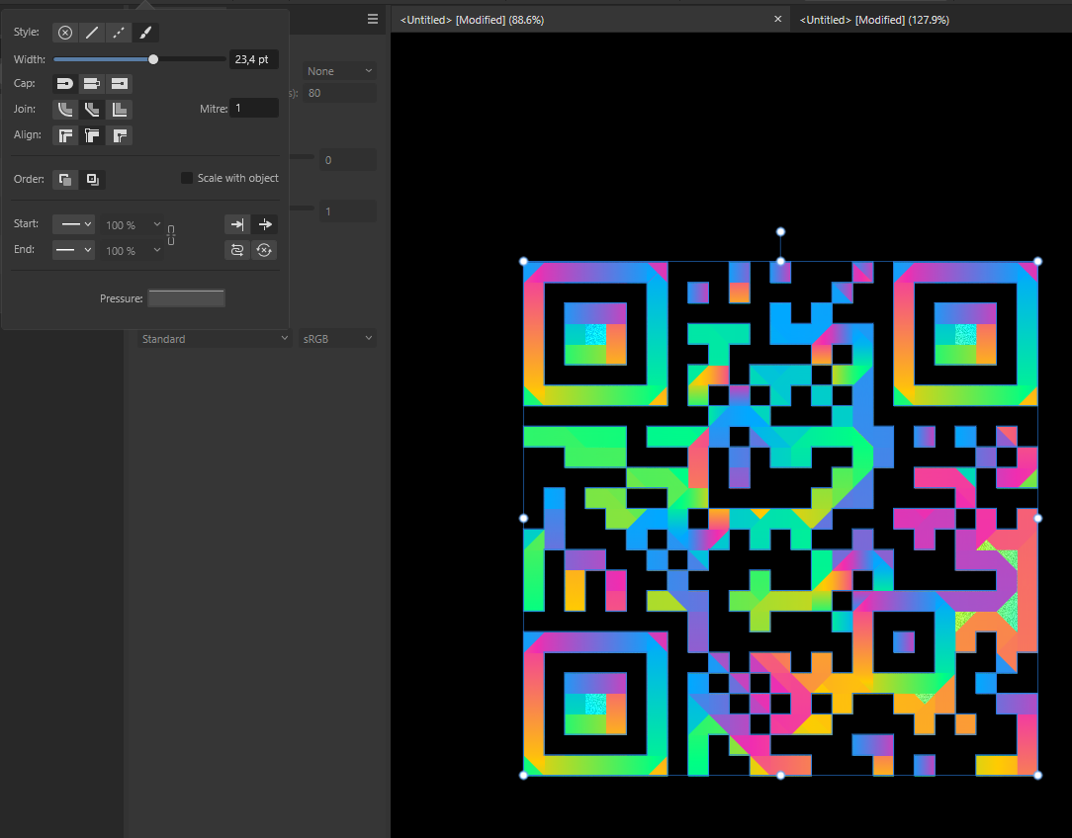Open the Standard dropdown
The image size is (1072, 838).
pyautogui.click(x=214, y=339)
